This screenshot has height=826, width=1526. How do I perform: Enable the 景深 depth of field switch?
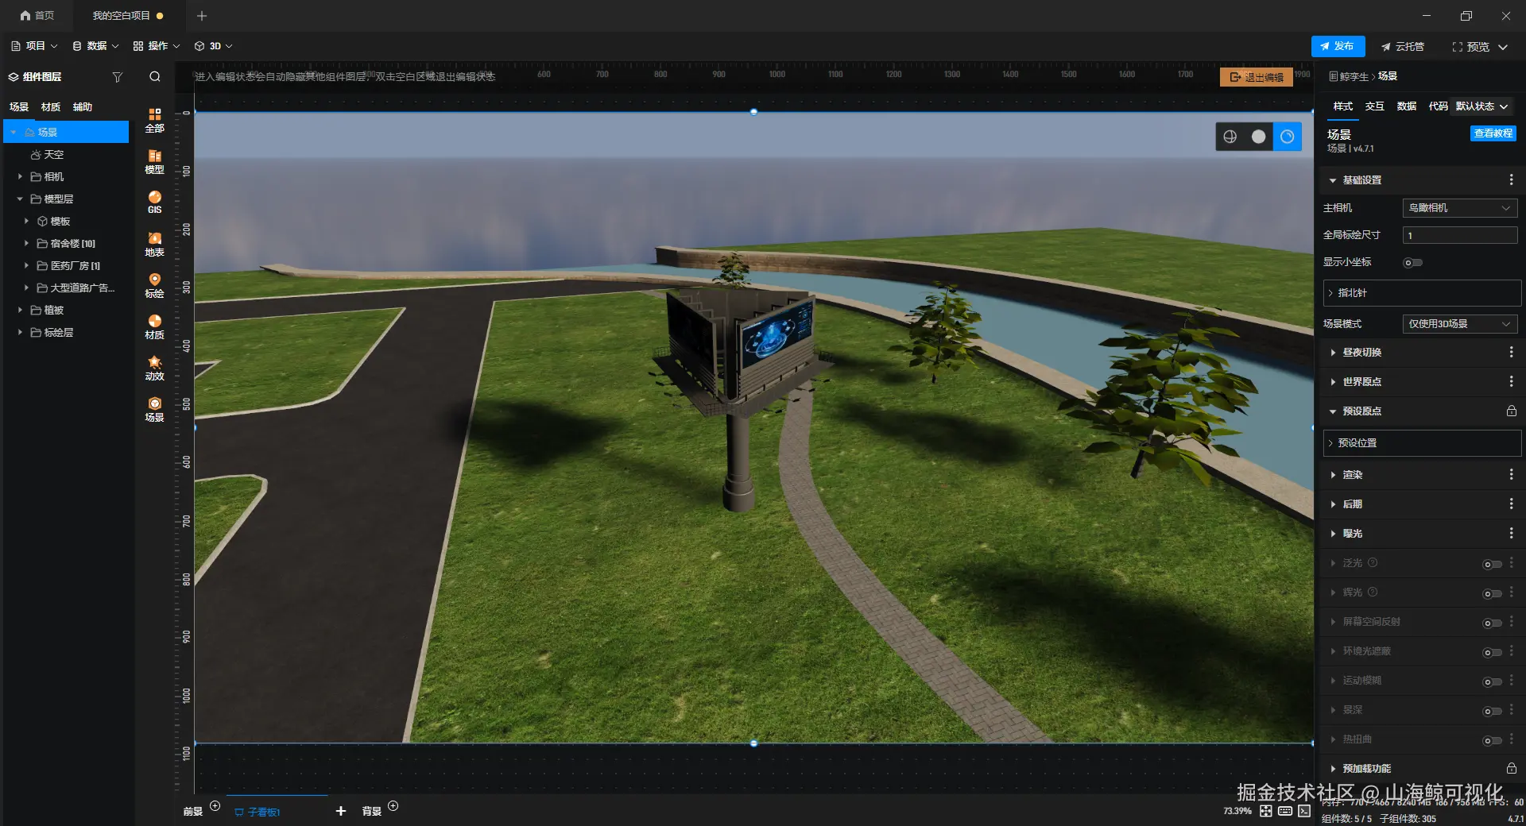click(1493, 712)
